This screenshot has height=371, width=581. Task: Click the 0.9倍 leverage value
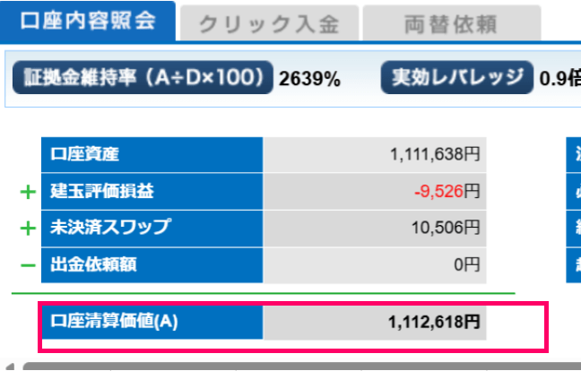click(559, 78)
